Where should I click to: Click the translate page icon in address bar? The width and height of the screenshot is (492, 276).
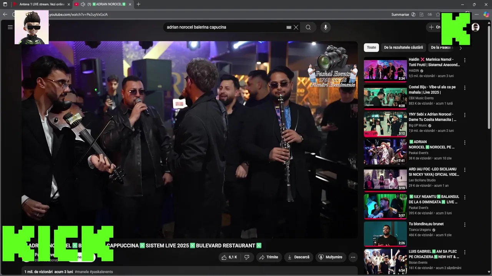point(430,15)
